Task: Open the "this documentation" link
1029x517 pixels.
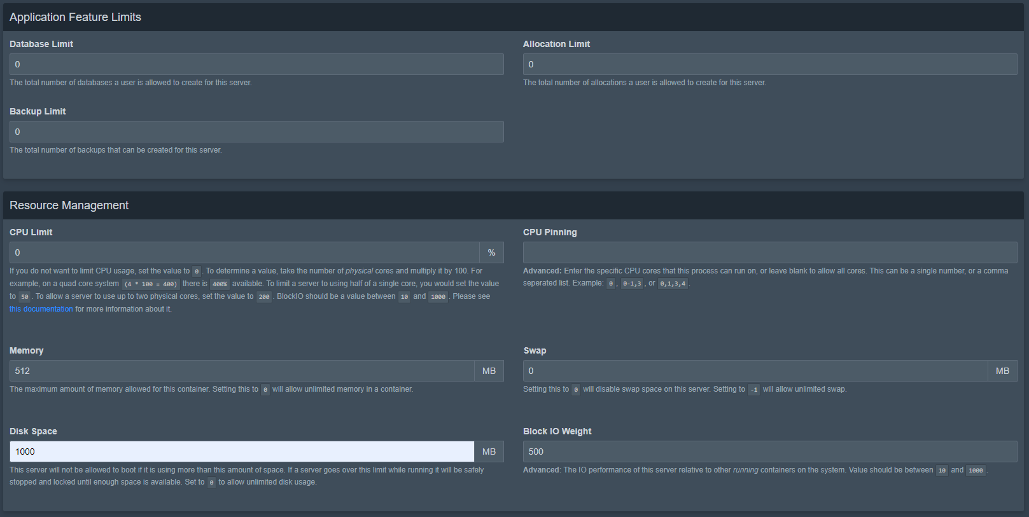Action: coord(41,309)
